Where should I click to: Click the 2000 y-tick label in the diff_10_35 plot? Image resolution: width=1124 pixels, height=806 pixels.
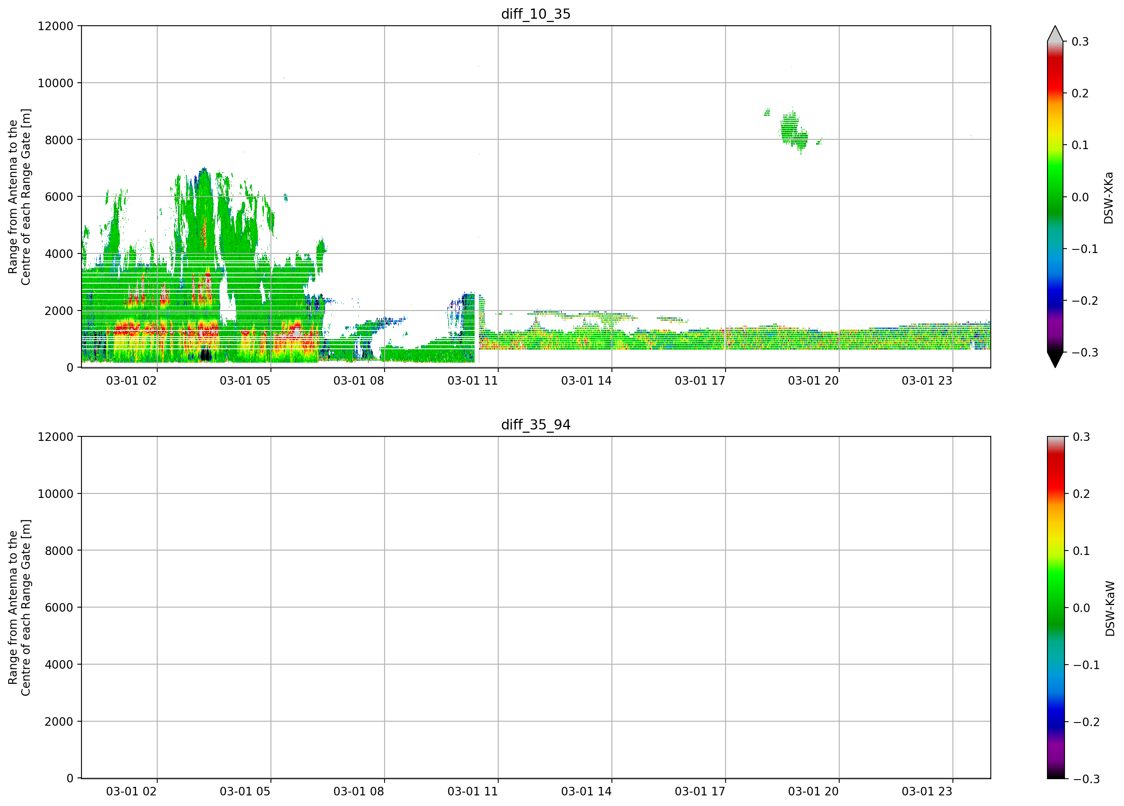point(59,311)
